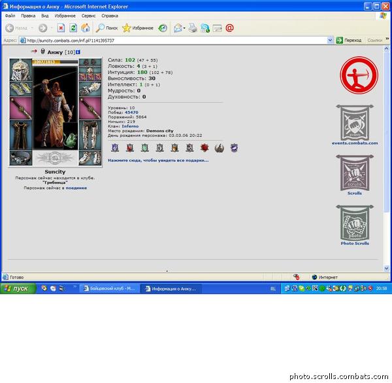Open the Правка menu
The width and height of the screenshot is (392, 383).
28,16
